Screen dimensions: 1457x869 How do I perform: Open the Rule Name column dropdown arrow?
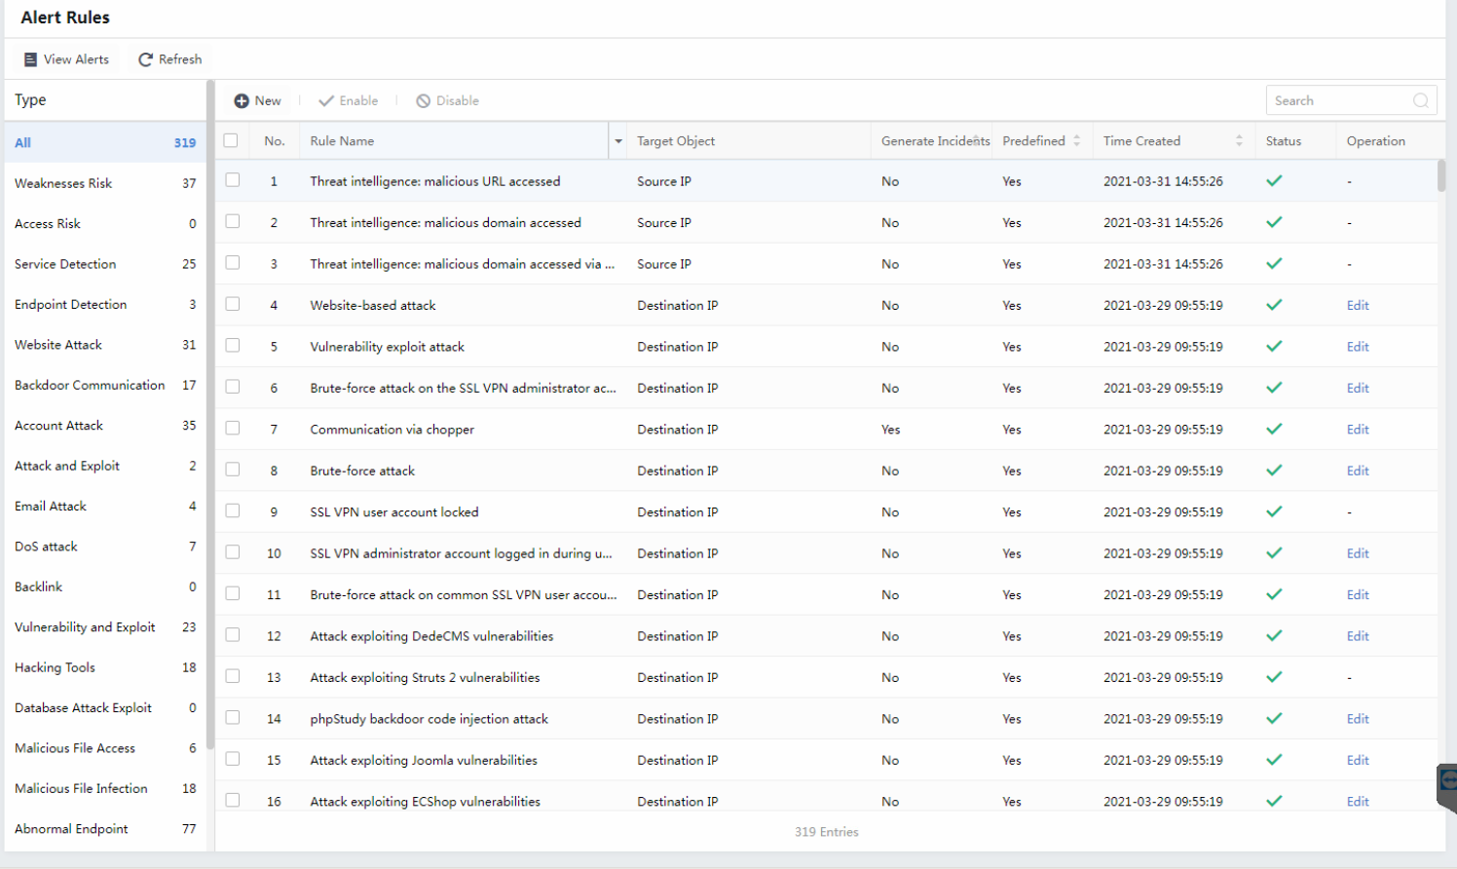(617, 141)
